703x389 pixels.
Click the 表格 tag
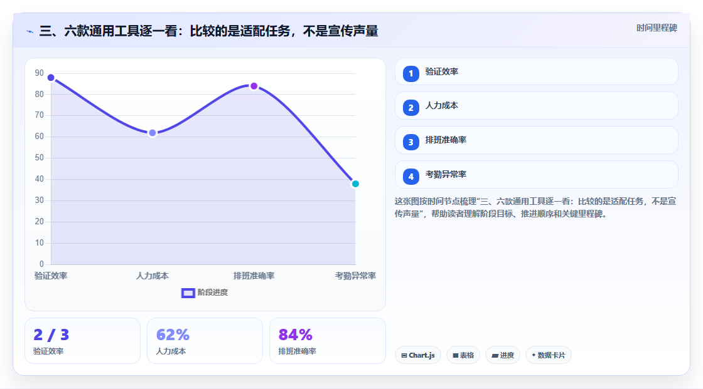point(463,355)
